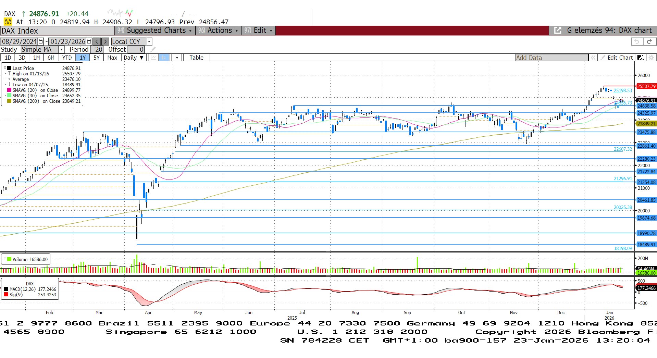Collapse the Last Price legend tree

5,68
